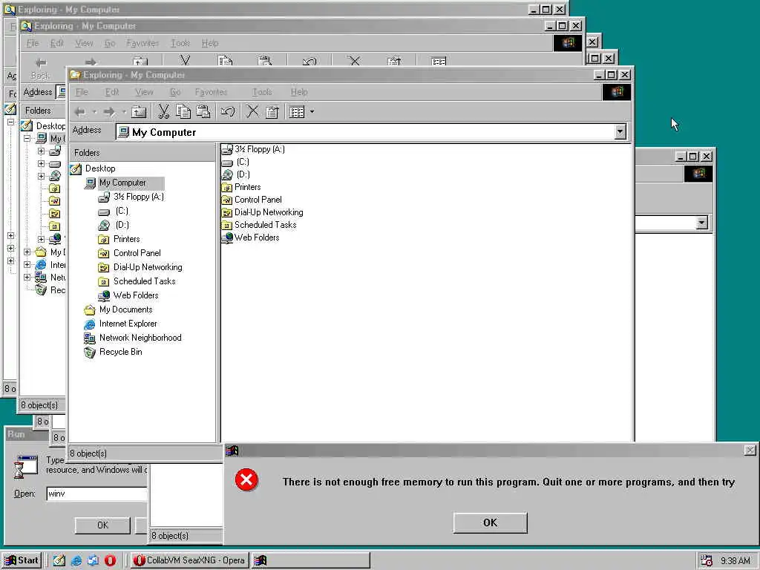Click the Up folder icon in front Explorer toolbar
Image resolution: width=760 pixels, height=570 pixels.
click(139, 112)
